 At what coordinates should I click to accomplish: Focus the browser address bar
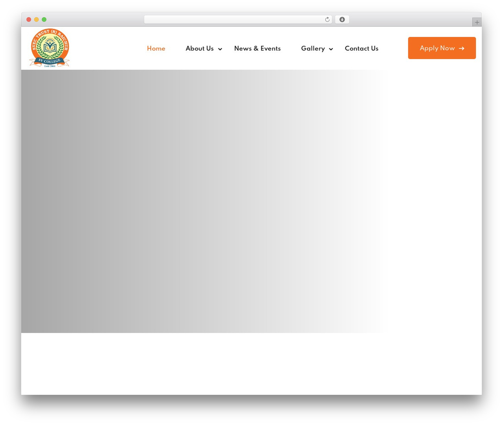point(238,20)
